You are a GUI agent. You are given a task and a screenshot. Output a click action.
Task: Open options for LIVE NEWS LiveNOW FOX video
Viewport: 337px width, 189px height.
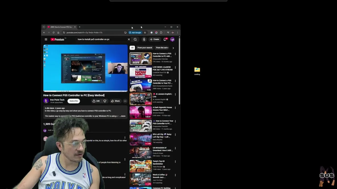point(175,67)
